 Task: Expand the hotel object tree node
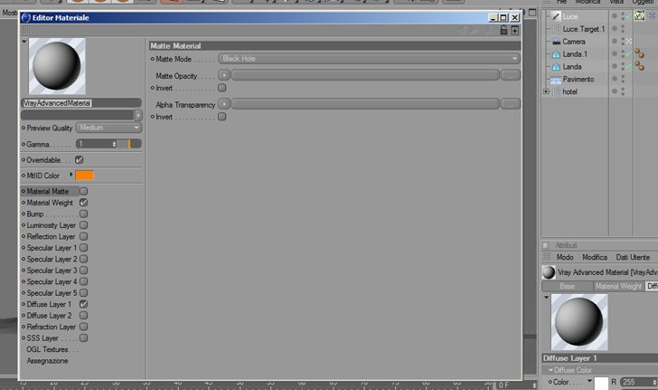(x=546, y=91)
